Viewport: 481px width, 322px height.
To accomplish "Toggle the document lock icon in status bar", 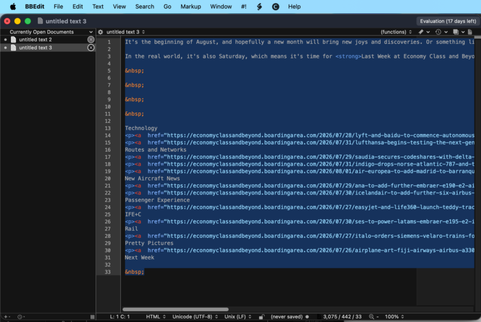I will 262,317.
